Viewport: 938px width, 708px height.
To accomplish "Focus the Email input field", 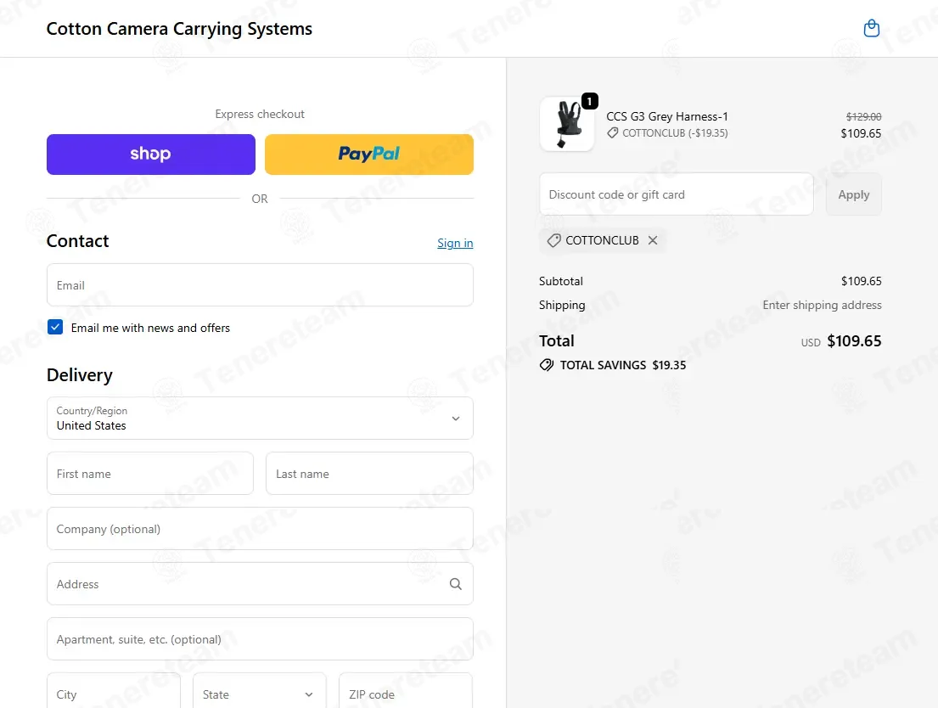I will click(260, 285).
